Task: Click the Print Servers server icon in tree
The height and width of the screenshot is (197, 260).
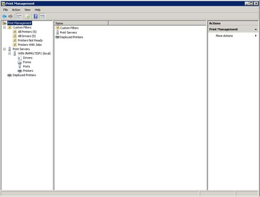Action: 9,49
